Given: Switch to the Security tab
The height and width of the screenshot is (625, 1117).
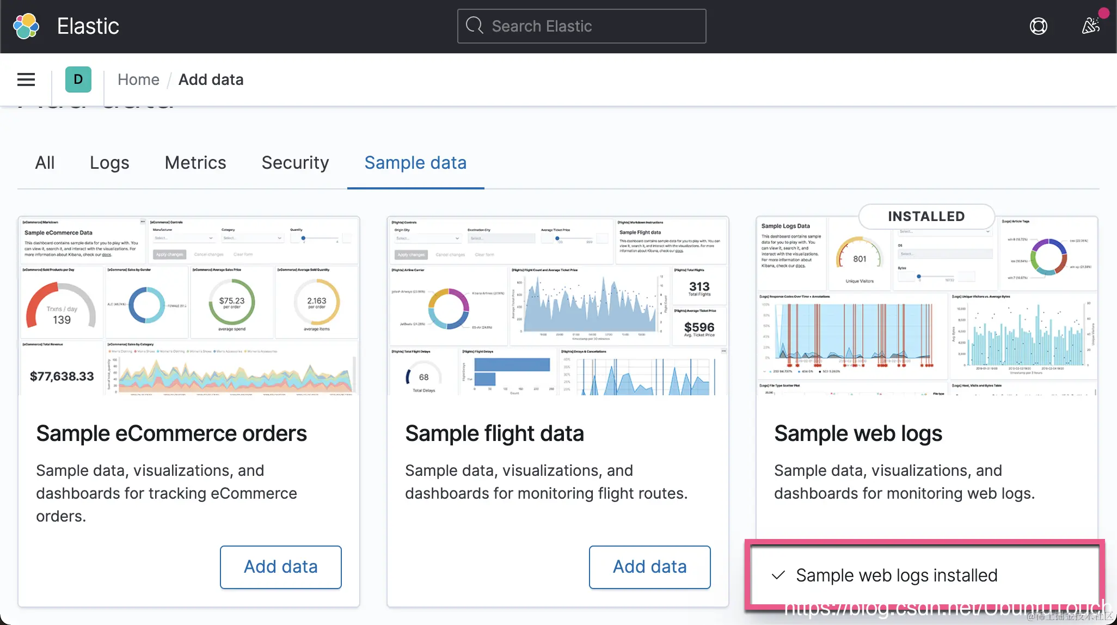Looking at the screenshot, I should point(295,163).
